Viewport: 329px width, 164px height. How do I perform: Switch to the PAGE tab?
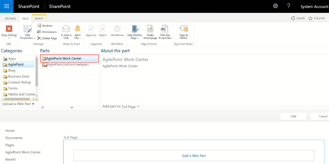(25, 18)
